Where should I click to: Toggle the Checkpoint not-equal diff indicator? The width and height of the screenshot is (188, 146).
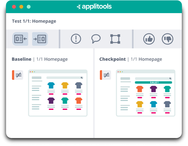coord(105,75)
